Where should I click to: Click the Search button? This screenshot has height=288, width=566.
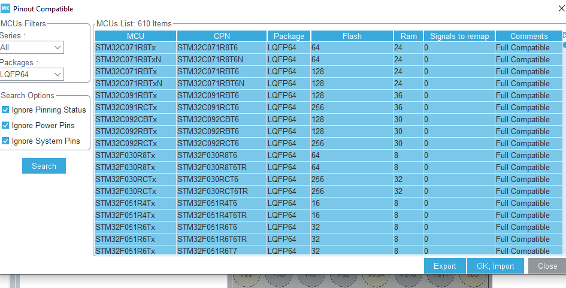pos(44,166)
